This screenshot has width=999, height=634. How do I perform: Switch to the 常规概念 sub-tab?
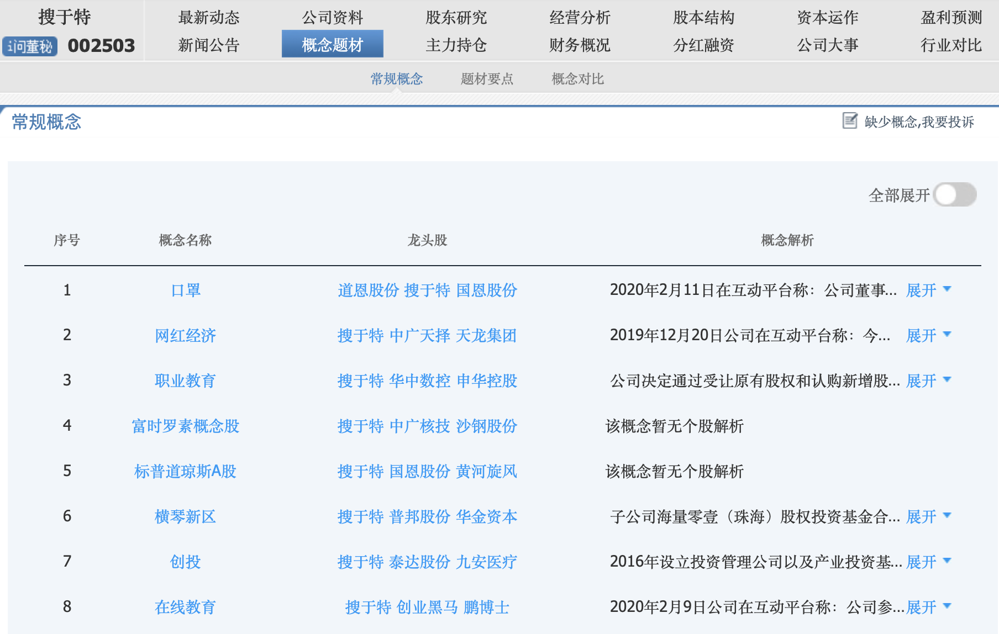(397, 79)
